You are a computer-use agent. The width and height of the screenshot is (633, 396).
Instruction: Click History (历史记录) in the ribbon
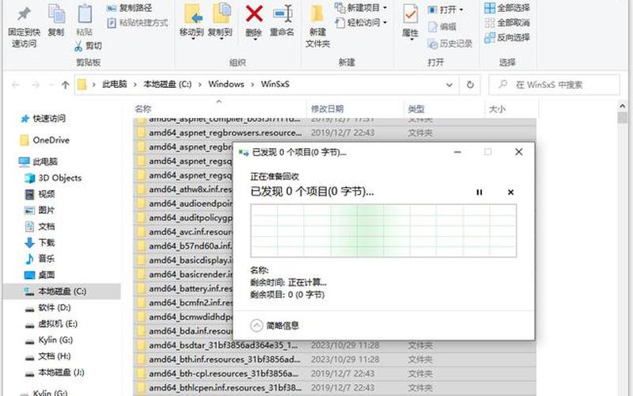(449, 44)
